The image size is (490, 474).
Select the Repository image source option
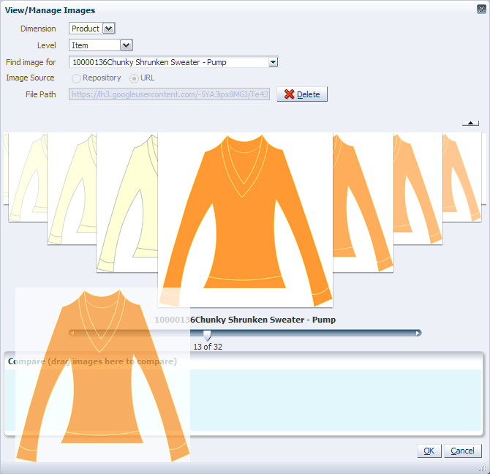pyautogui.click(x=76, y=78)
